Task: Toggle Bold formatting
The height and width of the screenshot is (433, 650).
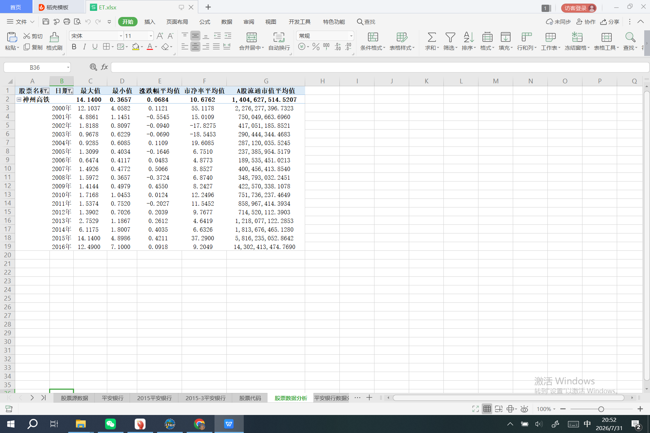Action: click(x=74, y=47)
